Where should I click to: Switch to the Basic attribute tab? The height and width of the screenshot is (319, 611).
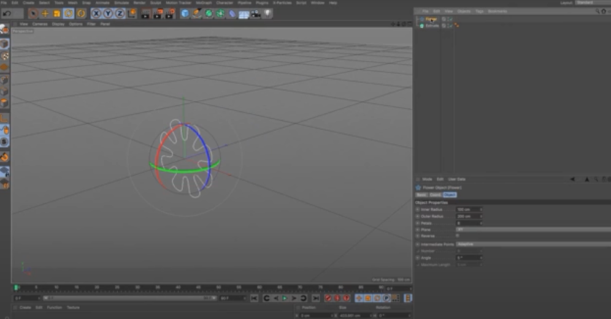pyautogui.click(x=421, y=195)
